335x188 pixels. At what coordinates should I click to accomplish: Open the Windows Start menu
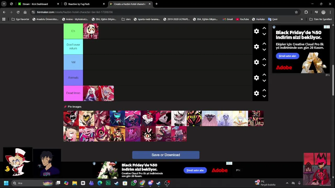(x=6, y=183)
